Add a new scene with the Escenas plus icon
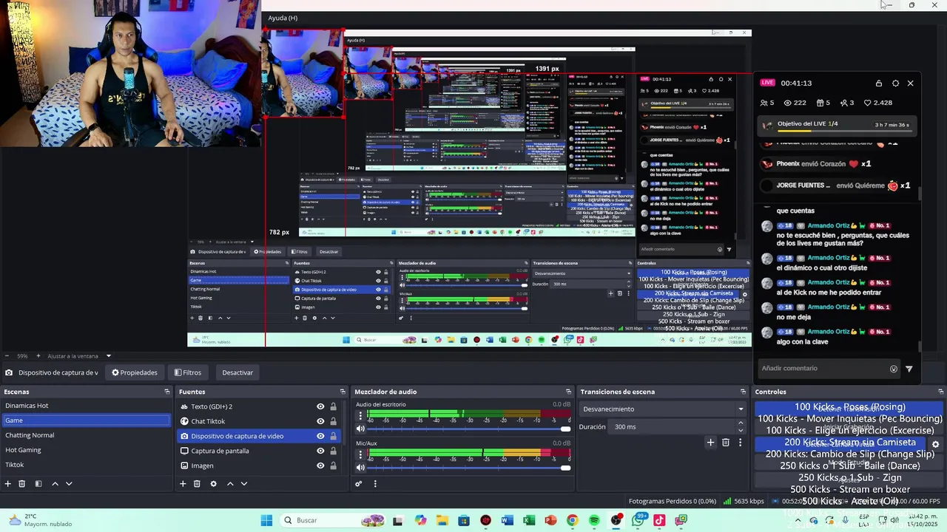This screenshot has width=947, height=532. [x=8, y=484]
